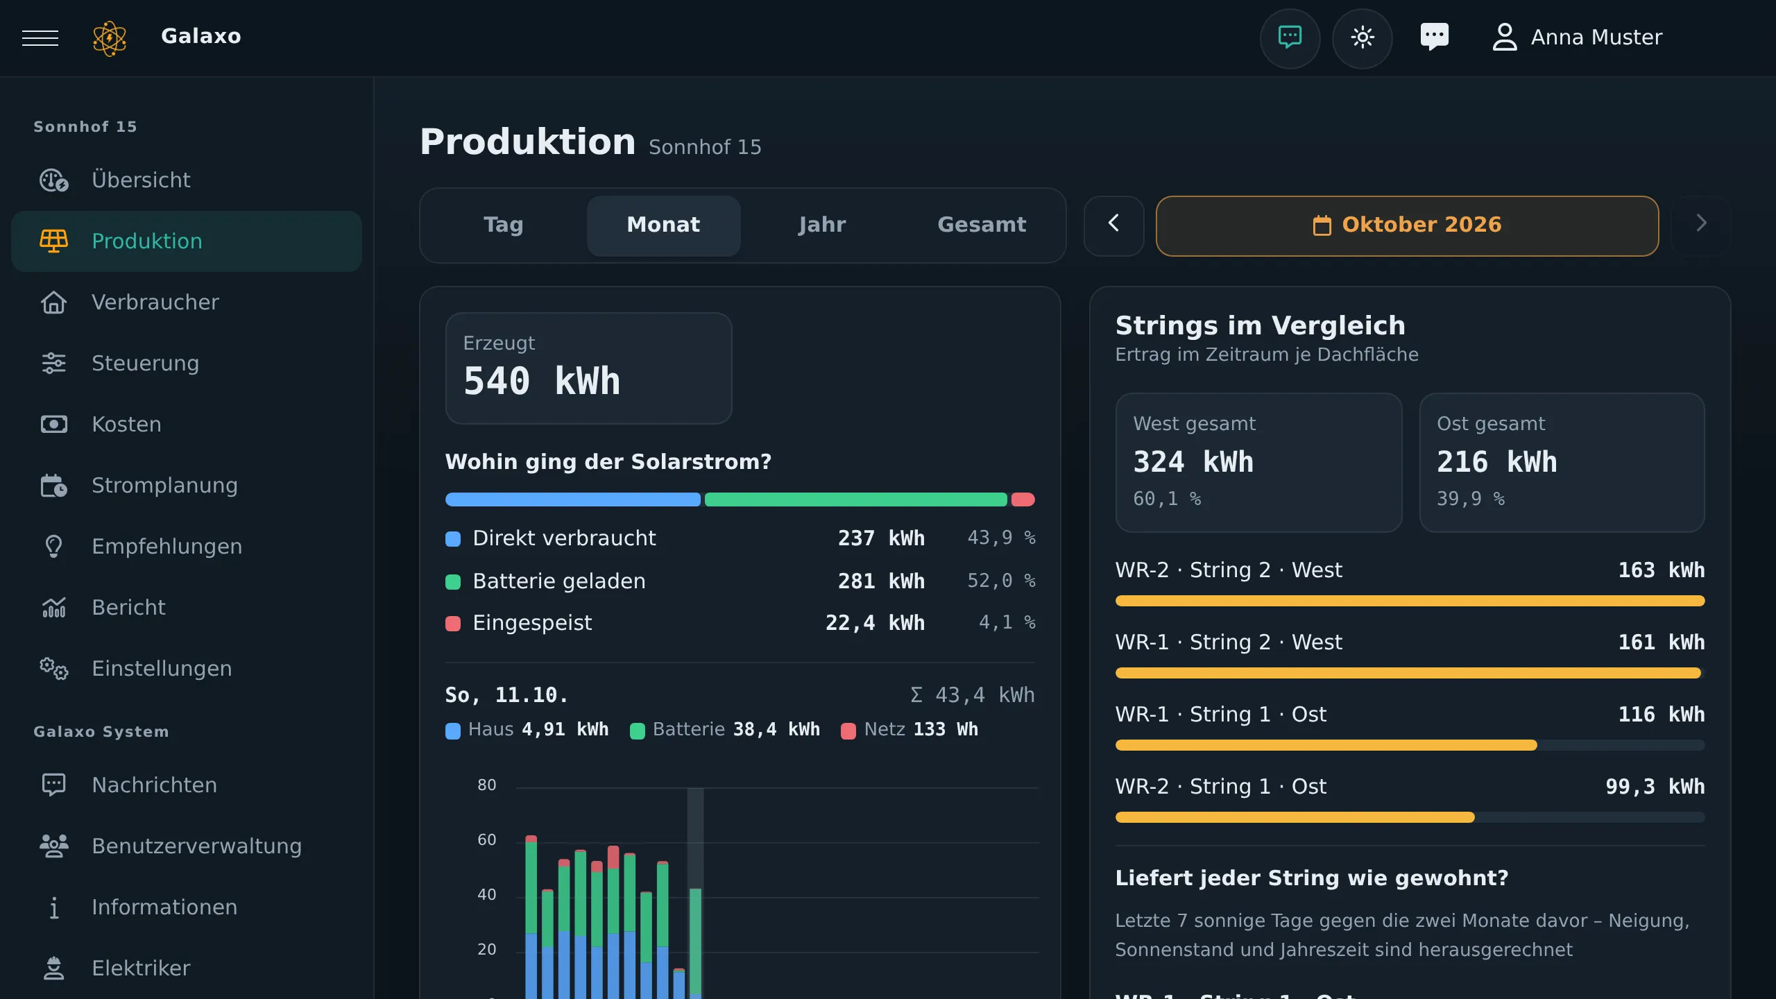Screen dimensions: 1776x999
Task: Click the WR-1 String 1 Ost progress bar
Action: pos(1410,745)
